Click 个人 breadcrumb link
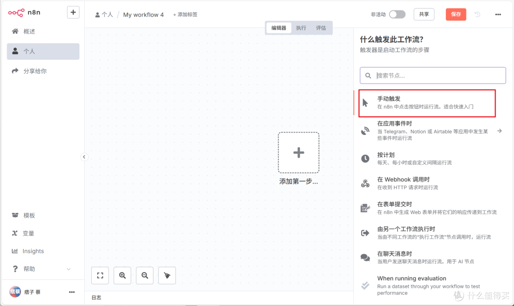This screenshot has width=514, height=306. 104,15
